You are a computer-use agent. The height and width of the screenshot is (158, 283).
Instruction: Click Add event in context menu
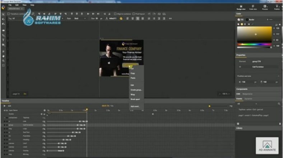tap(135, 106)
